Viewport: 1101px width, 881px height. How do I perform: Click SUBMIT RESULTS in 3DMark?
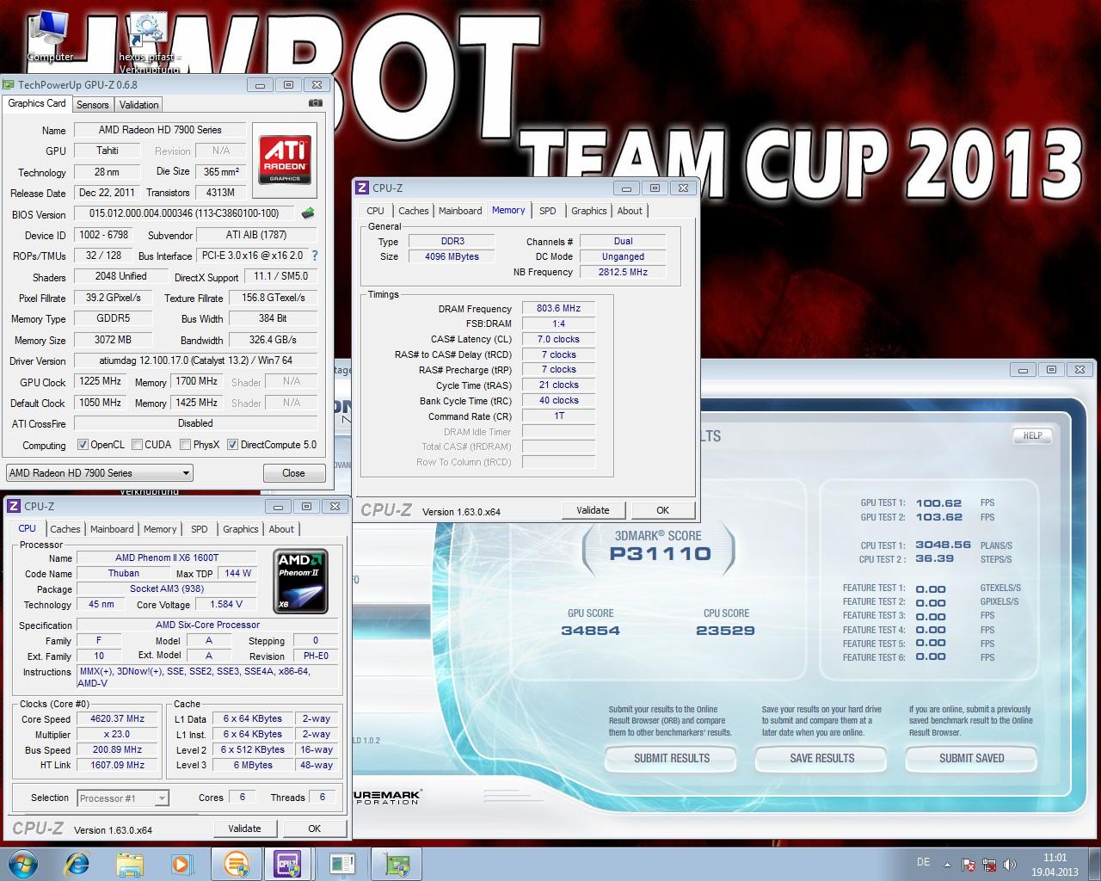tap(672, 758)
